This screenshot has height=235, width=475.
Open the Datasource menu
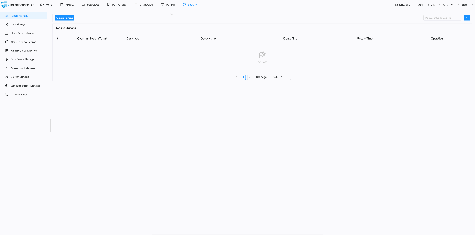click(x=143, y=5)
